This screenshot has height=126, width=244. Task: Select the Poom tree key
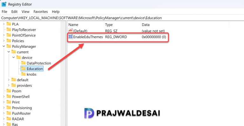coord(17,91)
